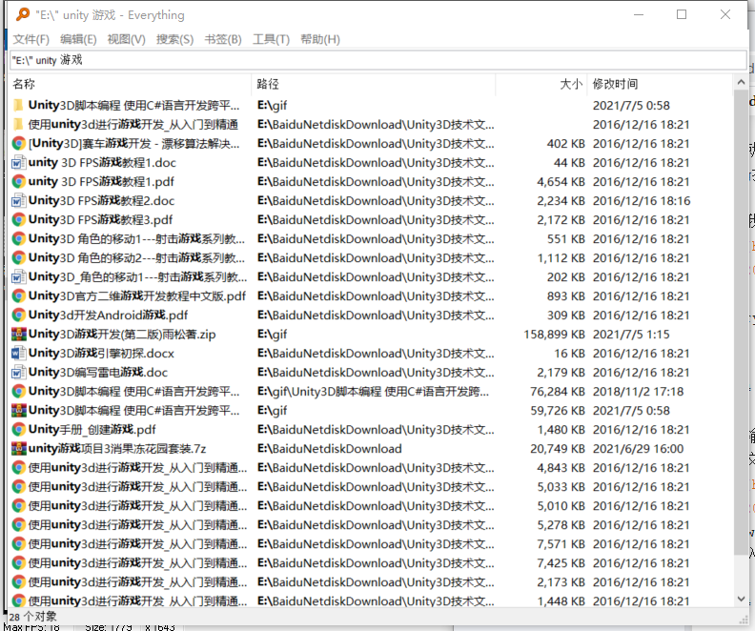Click modified date 2021/7/5 1:15

631,334
